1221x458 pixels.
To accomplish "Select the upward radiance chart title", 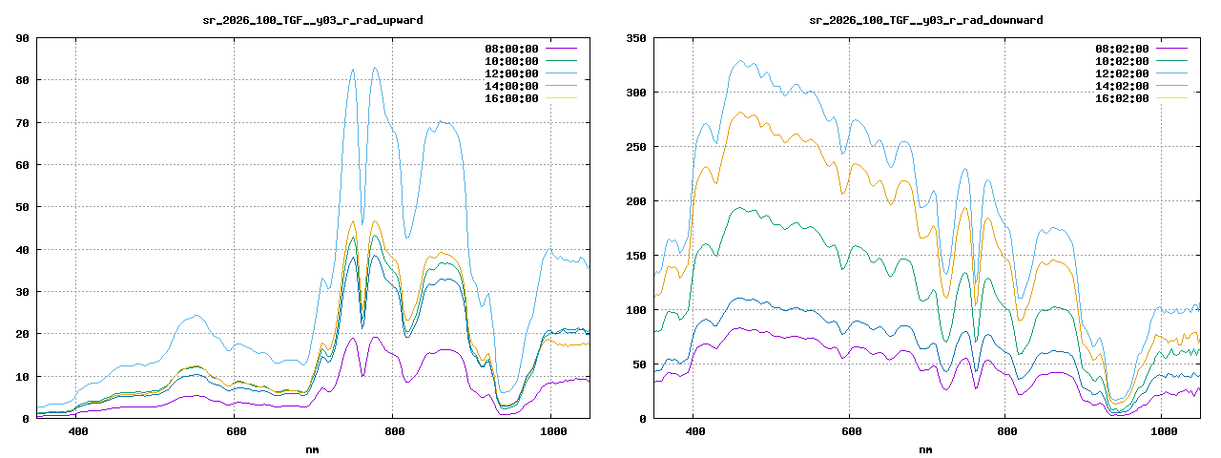I will [x=313, y=20].
